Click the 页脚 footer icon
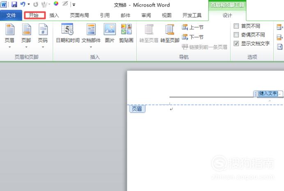Viewport: 284px width, 191px height. pos(26,30)
